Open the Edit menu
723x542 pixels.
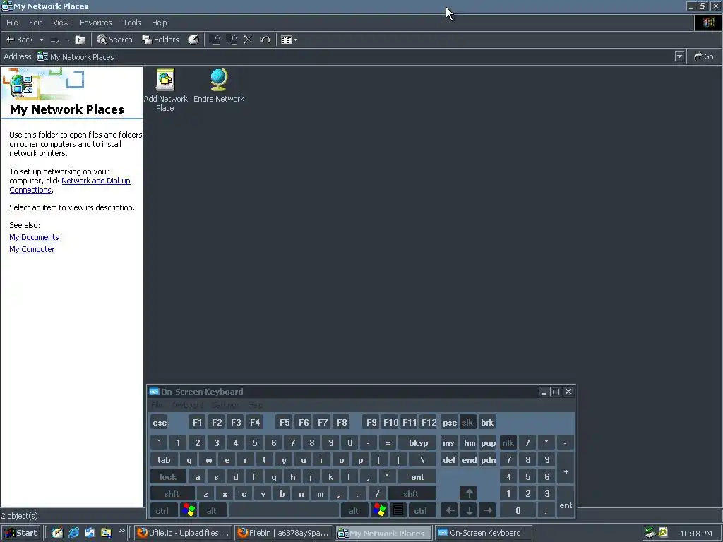[x=35, y=23]
